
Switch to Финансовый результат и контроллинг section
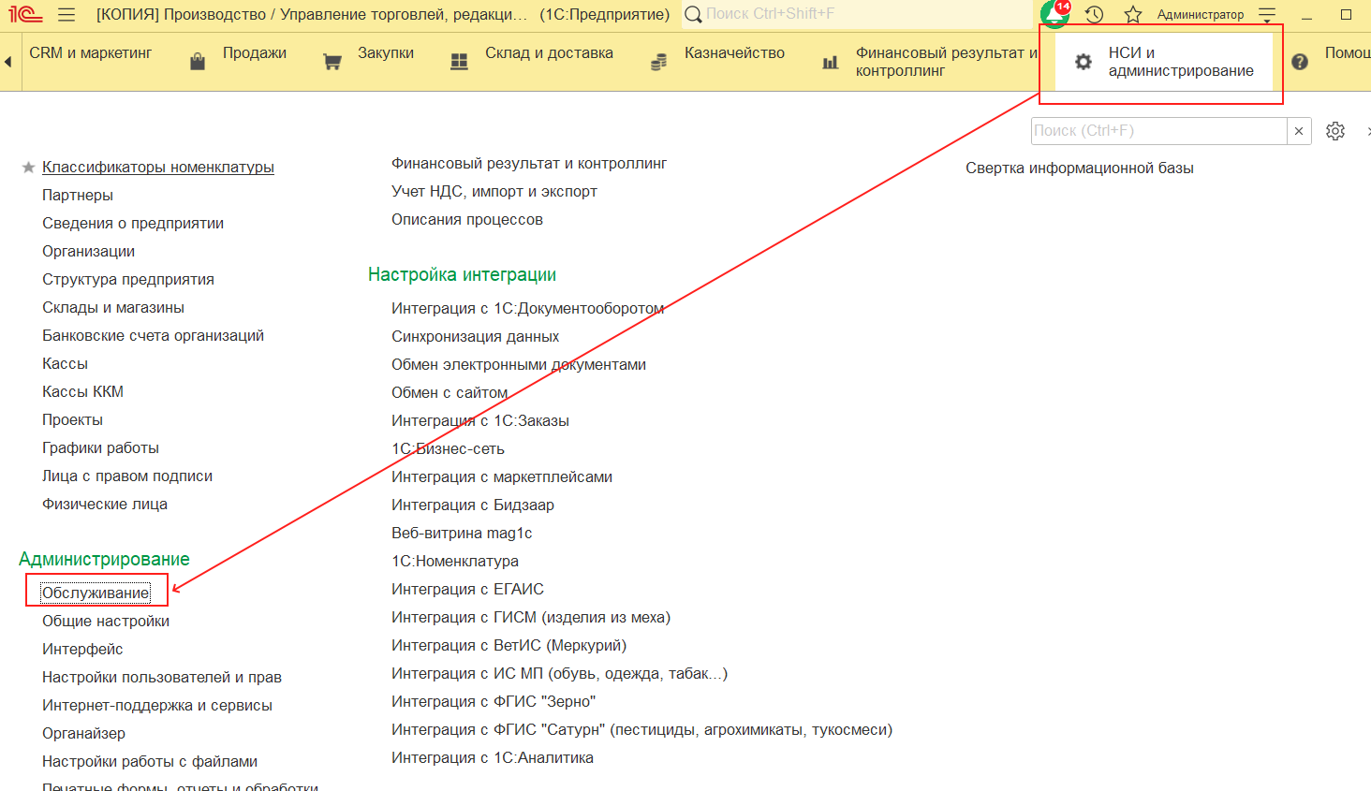[x=946, y=62]
